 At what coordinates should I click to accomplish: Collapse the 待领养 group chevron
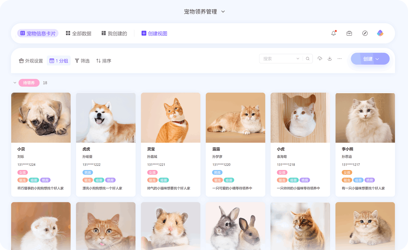[15, 83]
